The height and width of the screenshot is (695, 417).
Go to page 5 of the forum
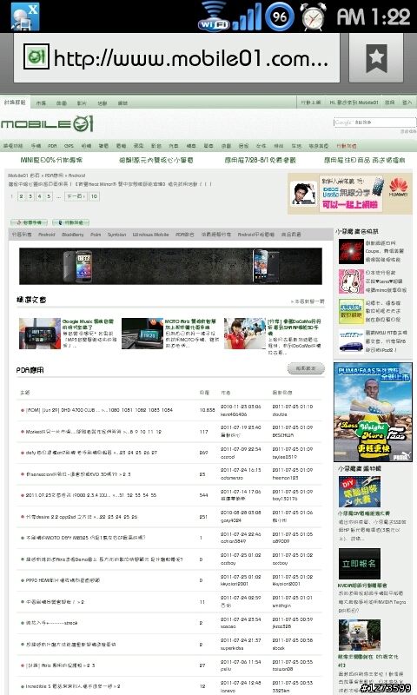pos(49,196)
